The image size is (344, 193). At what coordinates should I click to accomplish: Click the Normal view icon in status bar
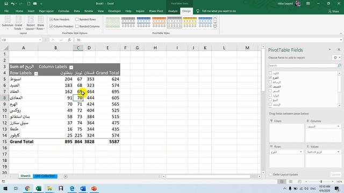pyautogui.click(x=282, y=182)
